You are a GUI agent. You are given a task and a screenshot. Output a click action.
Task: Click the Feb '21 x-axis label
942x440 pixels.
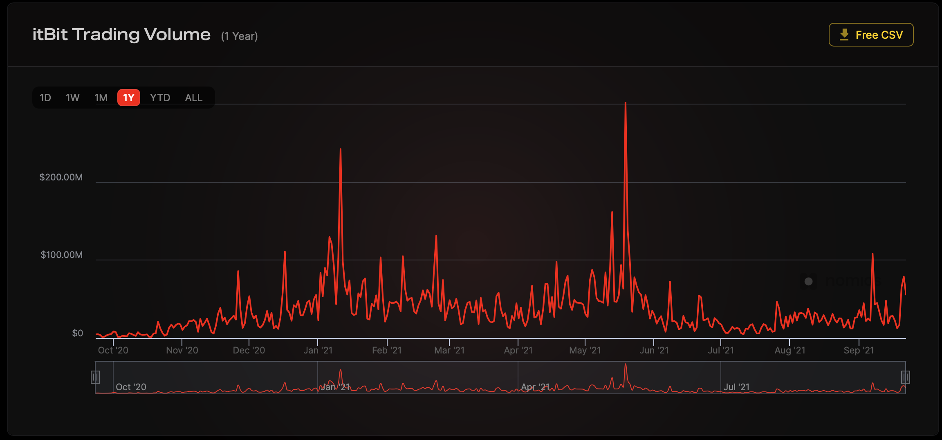tap(387, 350)
